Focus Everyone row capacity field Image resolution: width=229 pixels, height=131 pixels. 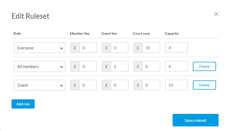(176, 48)
